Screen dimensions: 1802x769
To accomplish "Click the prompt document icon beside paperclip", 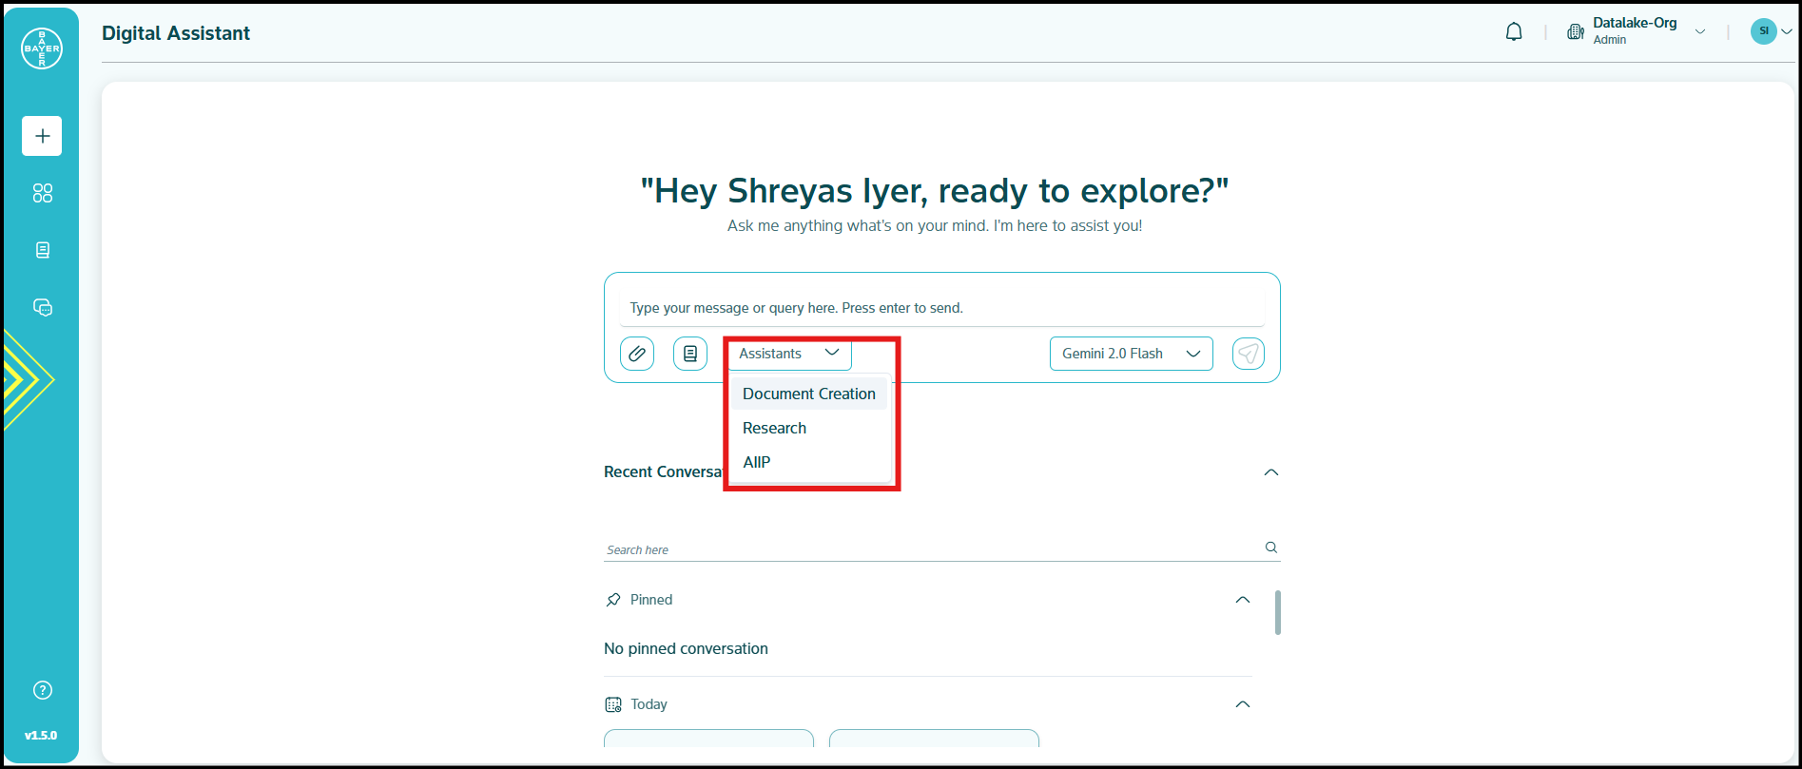I will (x=690, y=354).
